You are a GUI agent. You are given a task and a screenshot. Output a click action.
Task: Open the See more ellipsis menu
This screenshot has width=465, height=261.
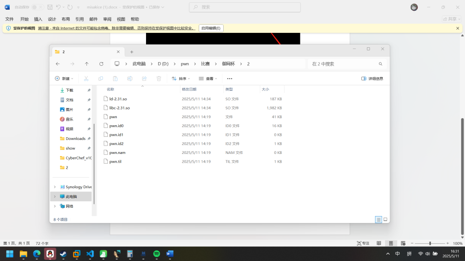click(x=229, y=79)
